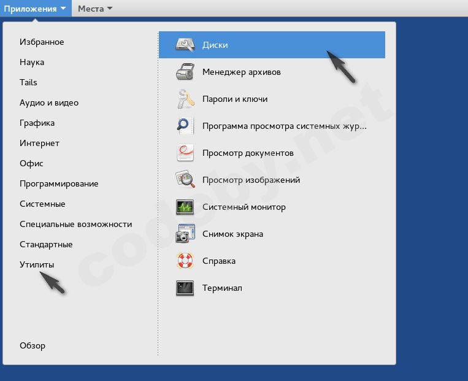Click the Document Viewer icon
This screenshot has width=468, height=381.
tap(185, 153)
